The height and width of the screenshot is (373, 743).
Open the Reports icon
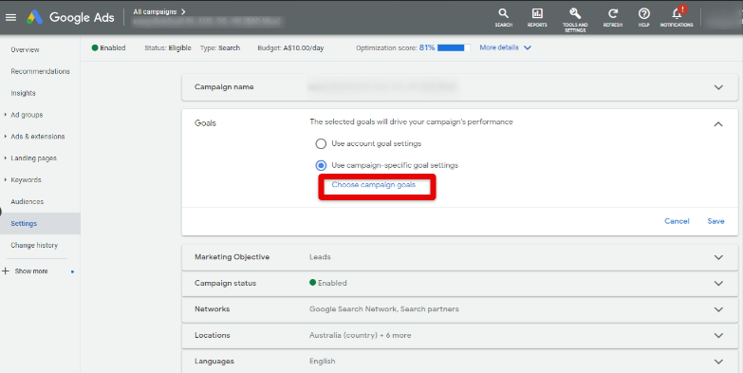(537, 17)
